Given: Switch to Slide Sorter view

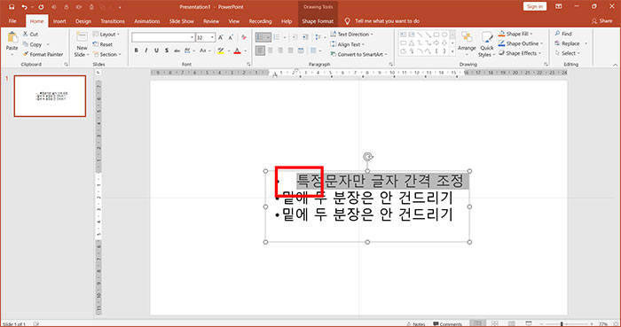Looking at the screenshot, I should pos(495,323).
